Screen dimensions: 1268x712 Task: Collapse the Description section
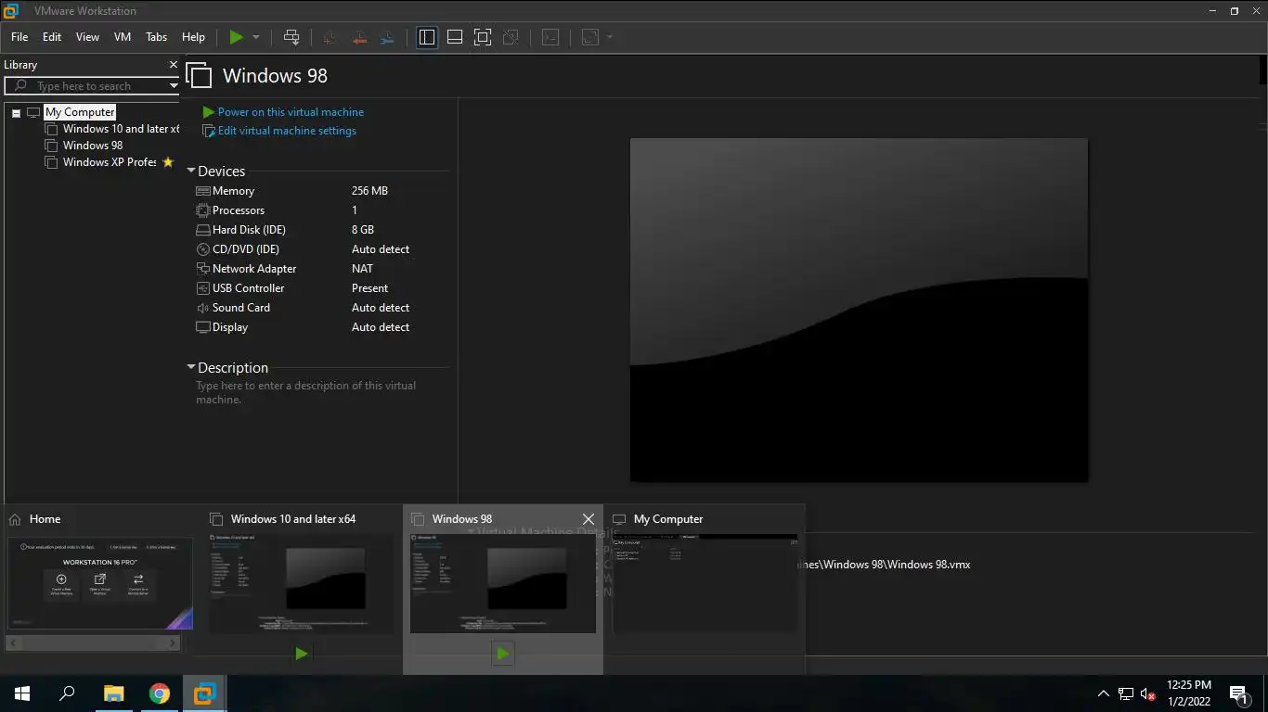point(191,367)
